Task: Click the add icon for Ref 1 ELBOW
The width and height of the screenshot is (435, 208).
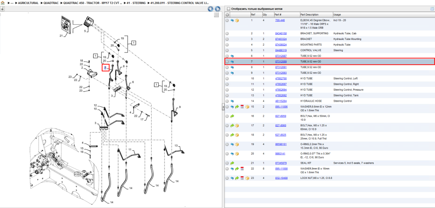Action: (227, 20)
